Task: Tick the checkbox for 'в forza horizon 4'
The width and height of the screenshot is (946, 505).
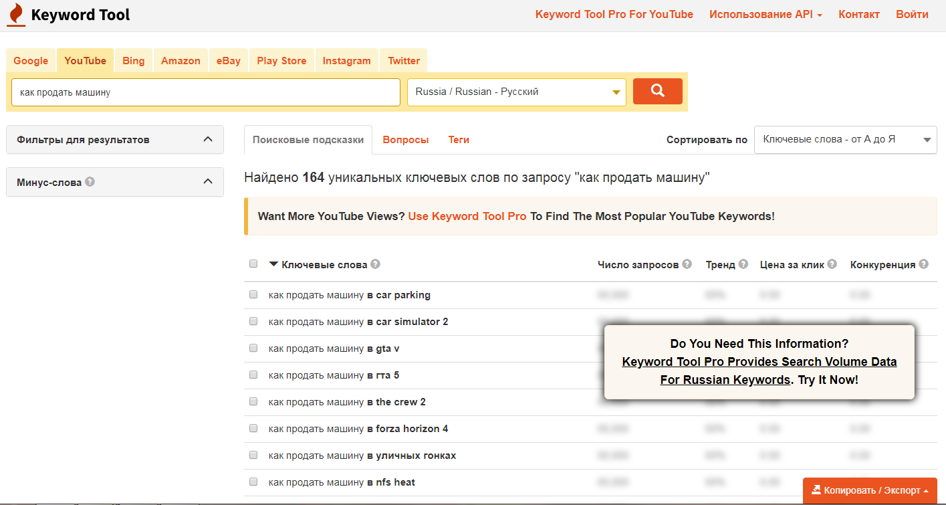Action: 253,428
